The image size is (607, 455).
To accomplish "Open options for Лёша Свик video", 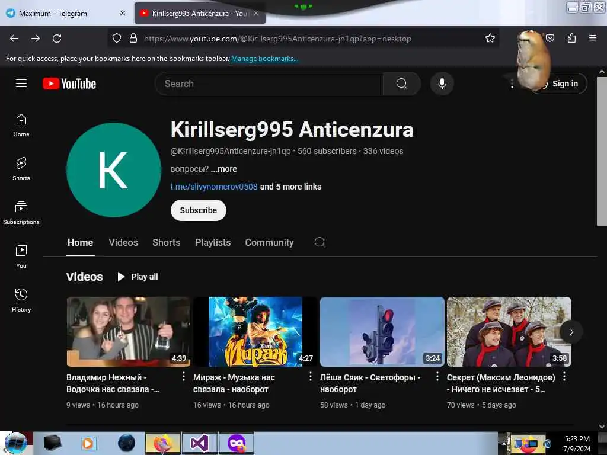I will click(437, 377).
